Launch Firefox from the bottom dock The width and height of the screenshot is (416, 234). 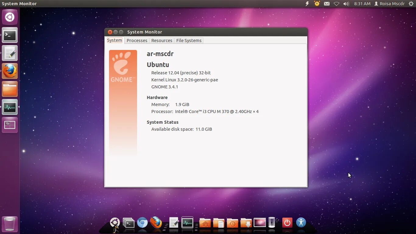click(156, 223)
